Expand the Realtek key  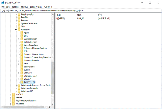(11, 98)
